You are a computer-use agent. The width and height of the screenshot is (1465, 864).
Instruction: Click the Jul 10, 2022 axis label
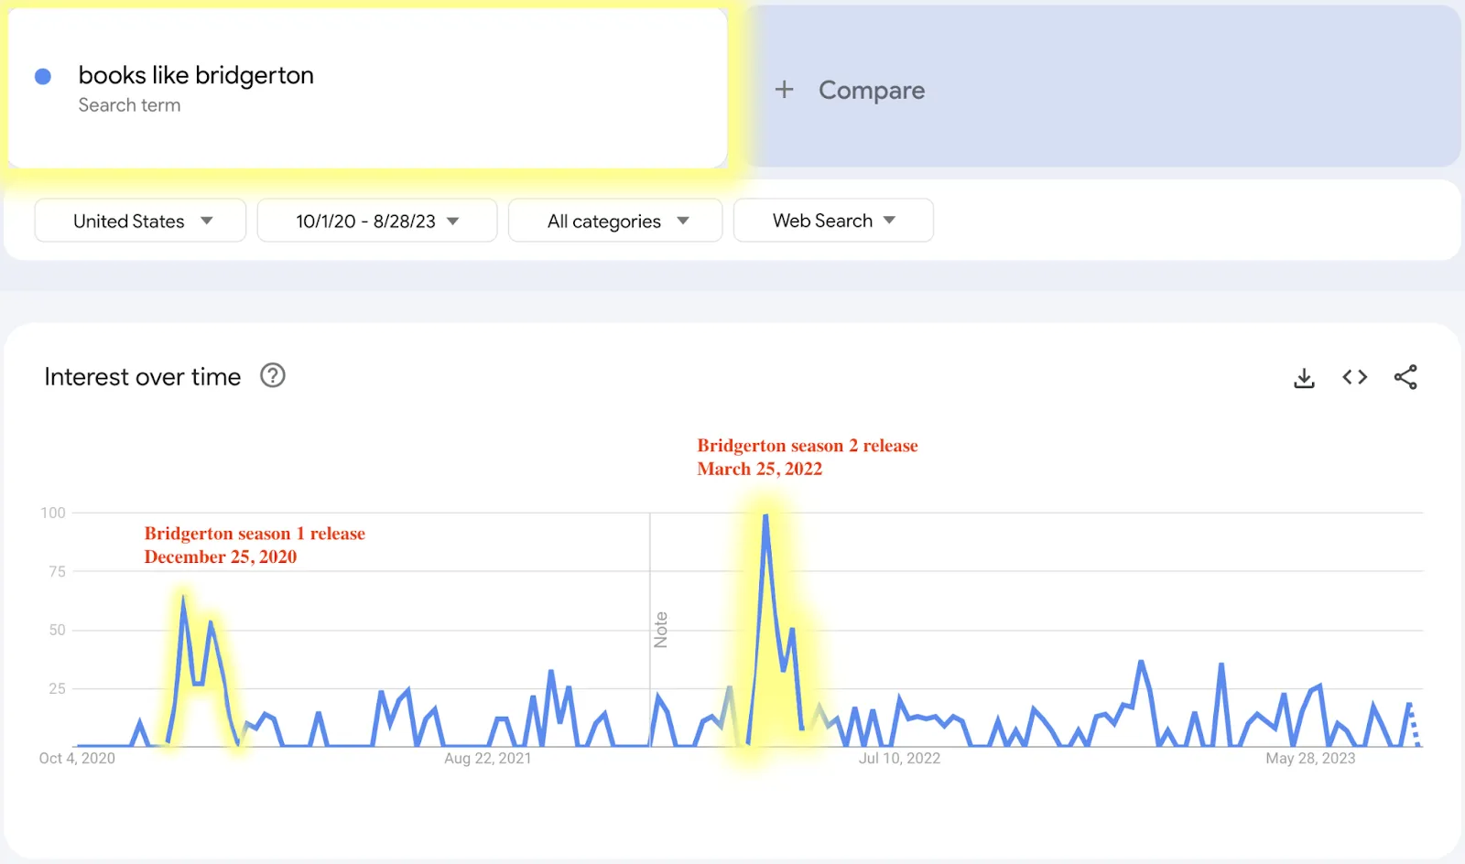click(899, 758)
